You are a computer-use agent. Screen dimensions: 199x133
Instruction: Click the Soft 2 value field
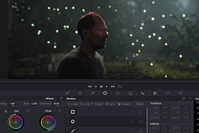186,128
